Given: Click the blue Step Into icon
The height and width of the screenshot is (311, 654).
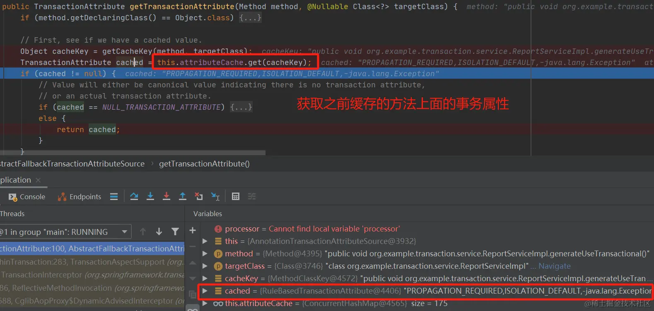Looking at the screenshot, I should (150, 196).
